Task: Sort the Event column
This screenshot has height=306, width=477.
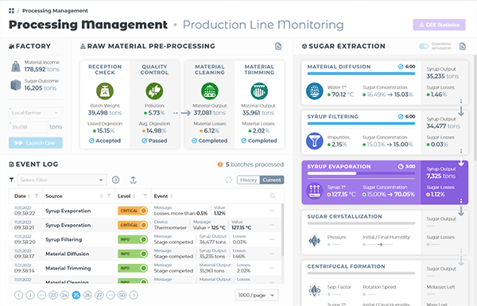Action: [x=172, y=196]
